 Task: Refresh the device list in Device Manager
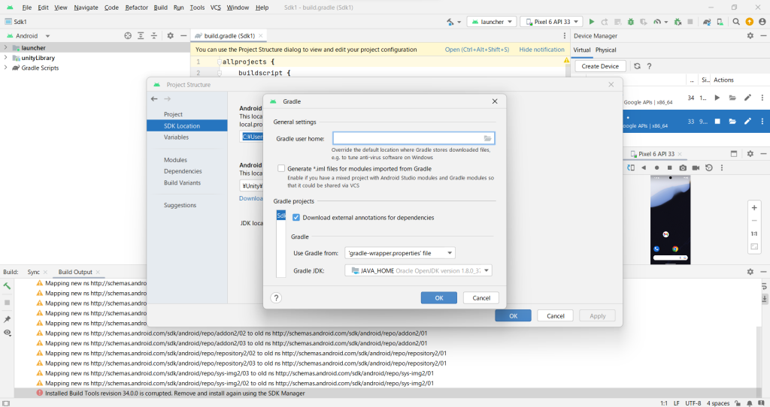coord(637,66)
